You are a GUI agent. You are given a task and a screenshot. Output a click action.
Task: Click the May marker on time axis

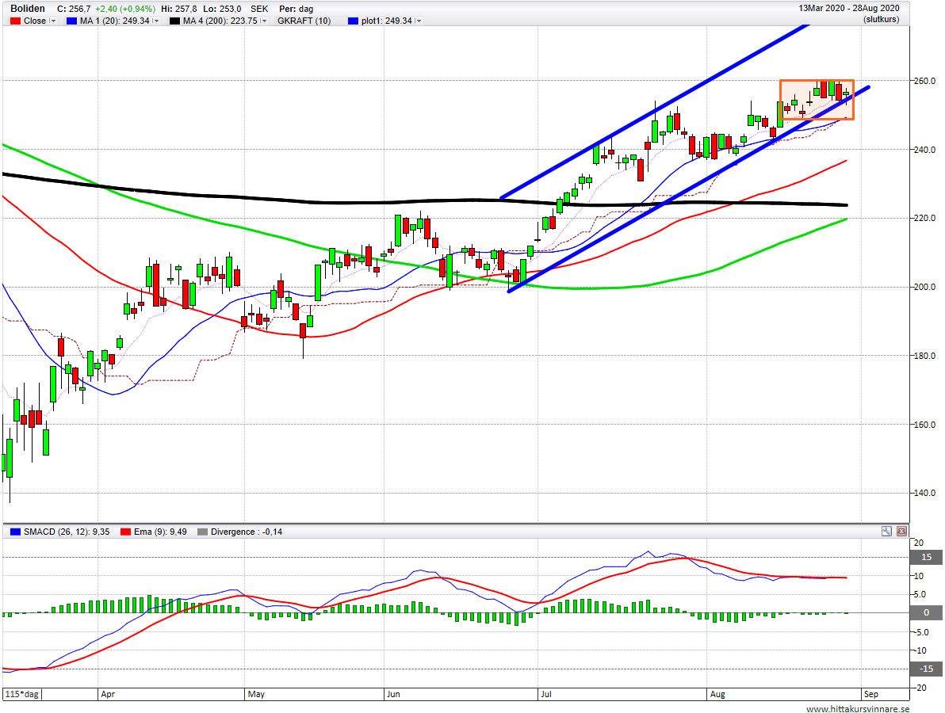point(256,694)
